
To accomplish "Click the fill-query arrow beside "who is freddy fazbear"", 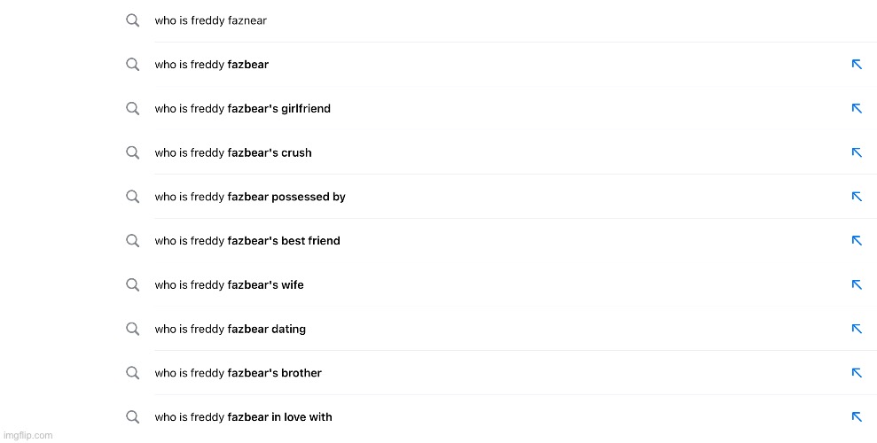I will (x=857, y=65).
